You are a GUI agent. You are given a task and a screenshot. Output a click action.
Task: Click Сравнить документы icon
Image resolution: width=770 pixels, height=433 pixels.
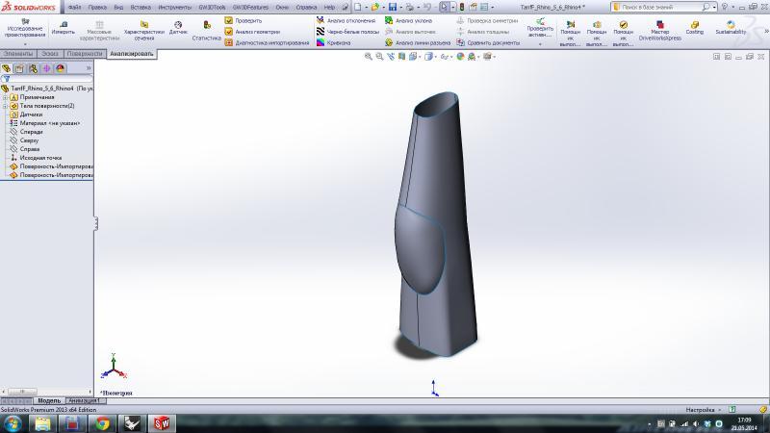(x=461, y=42)
